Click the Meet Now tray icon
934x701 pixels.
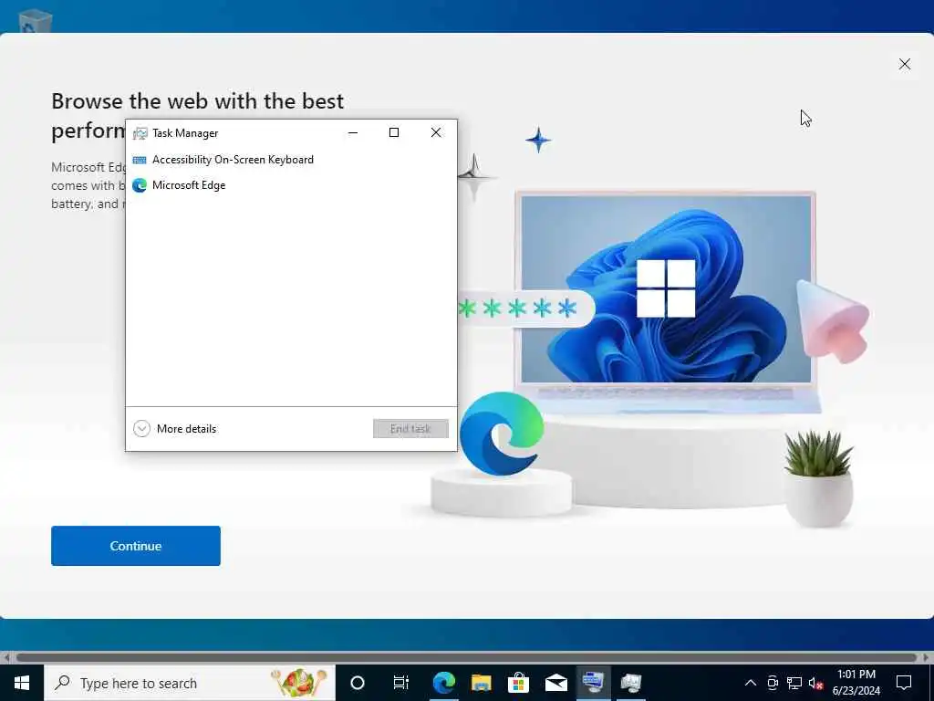773,683
